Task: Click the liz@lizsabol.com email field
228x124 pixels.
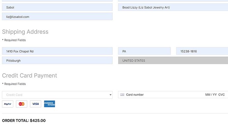Action: coord(57,17)
